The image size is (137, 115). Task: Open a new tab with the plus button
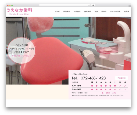click(130, 6)
